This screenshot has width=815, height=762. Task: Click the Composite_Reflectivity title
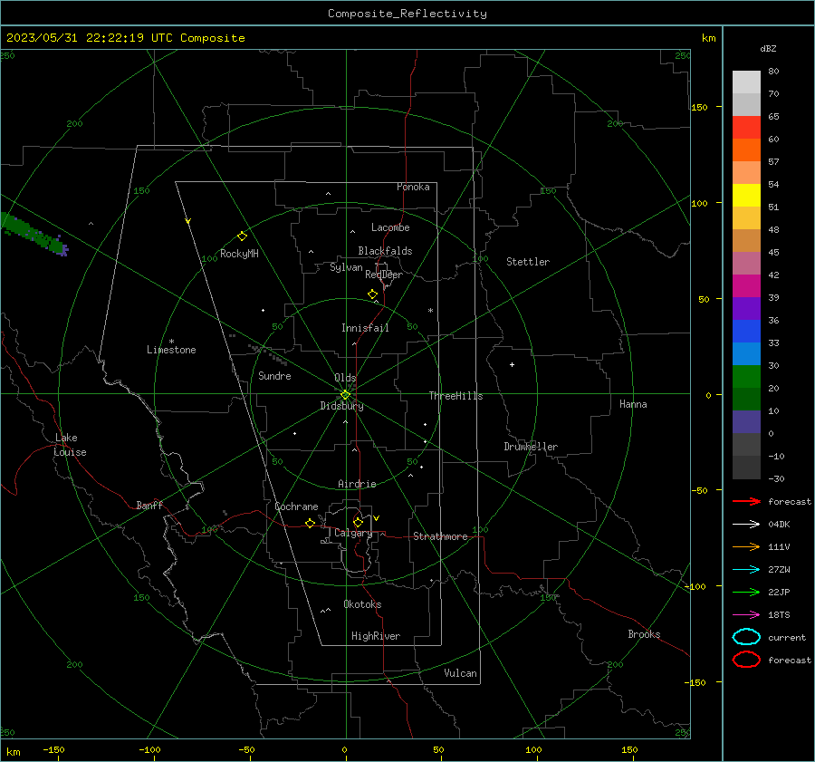[x=407, y=14]
